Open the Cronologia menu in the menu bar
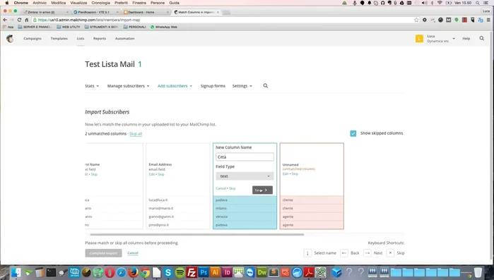494x280 pixels. point(101,3)
